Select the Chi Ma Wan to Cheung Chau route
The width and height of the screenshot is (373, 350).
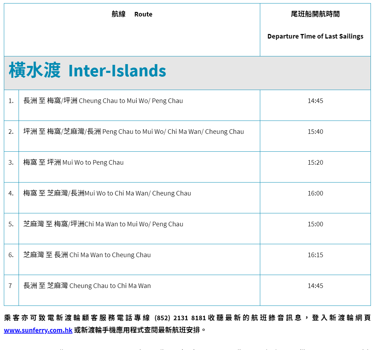[x=87, y=255]
